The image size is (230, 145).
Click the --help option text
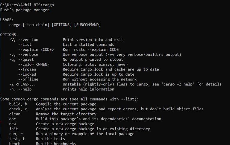(25, 89)
